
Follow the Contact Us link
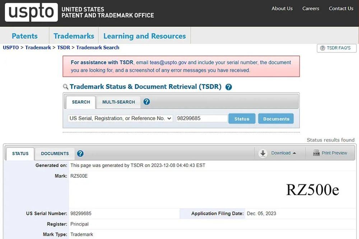pyautogui.click(x=341, y=9)
